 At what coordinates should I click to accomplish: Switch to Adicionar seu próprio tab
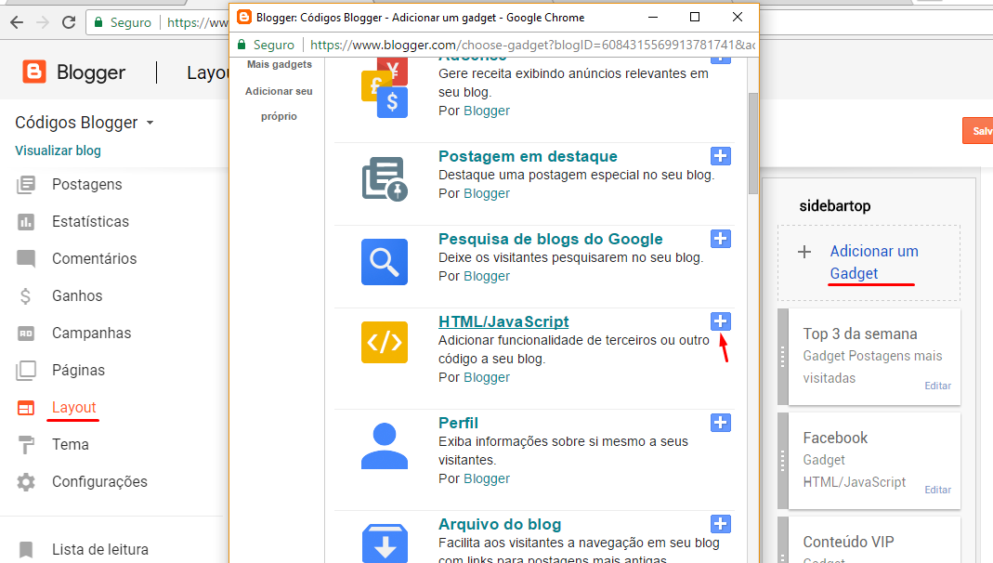pos(280,104)
